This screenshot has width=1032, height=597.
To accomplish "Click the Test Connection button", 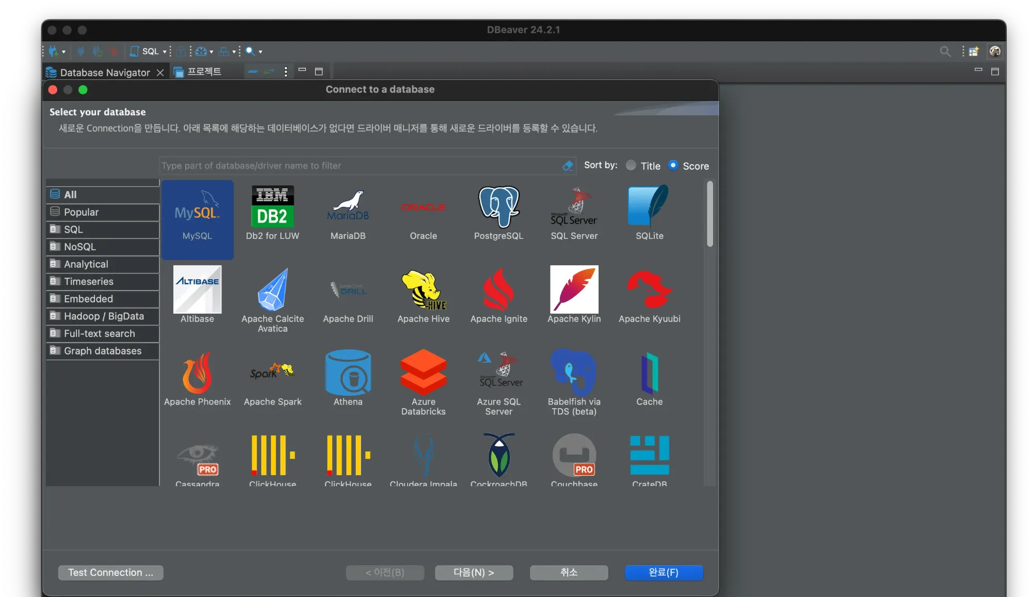I will 110,572.
